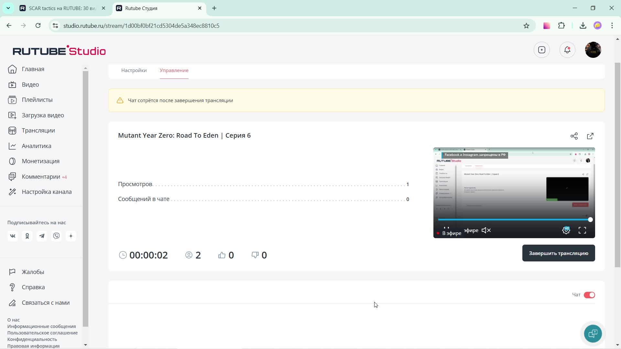Open browser extensions puzzle icon

pyautogui.click(x=561, y=26)
